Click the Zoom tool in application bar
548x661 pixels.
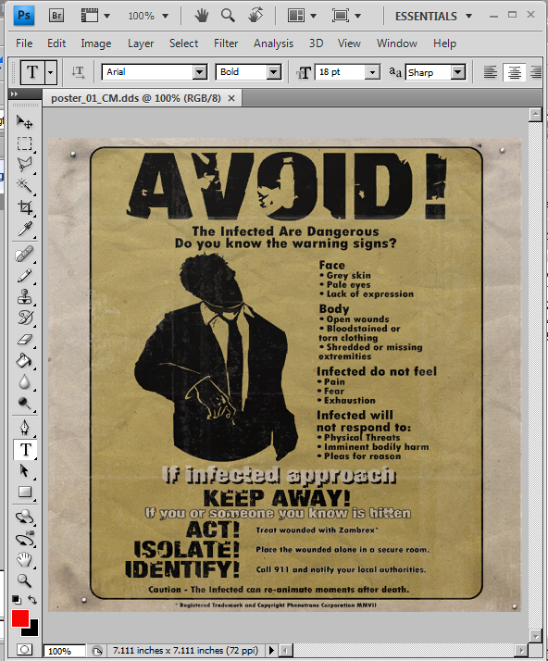228,16
